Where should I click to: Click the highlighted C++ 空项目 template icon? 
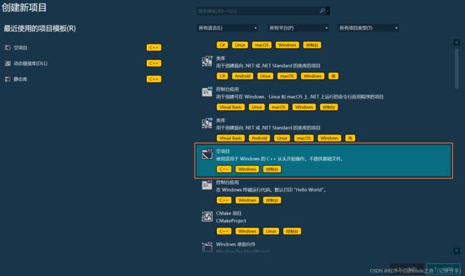coord(207,154)
